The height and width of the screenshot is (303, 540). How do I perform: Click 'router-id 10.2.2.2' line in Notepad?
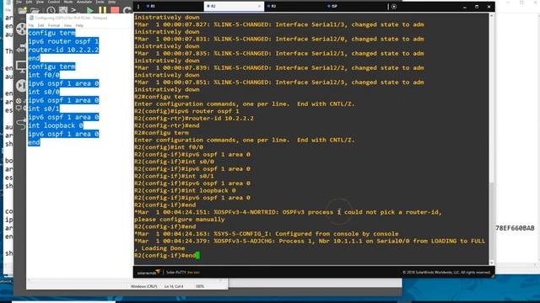63,50
